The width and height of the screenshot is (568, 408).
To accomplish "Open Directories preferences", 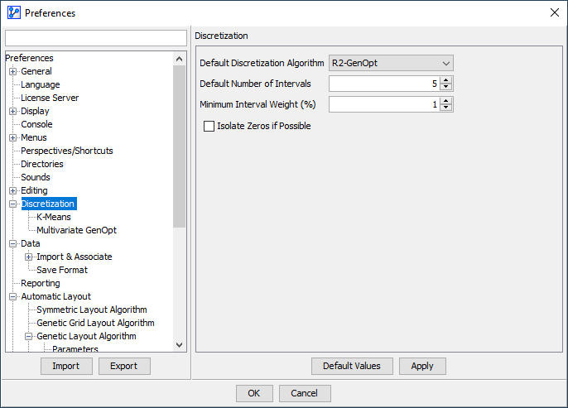I will [42, 164].
